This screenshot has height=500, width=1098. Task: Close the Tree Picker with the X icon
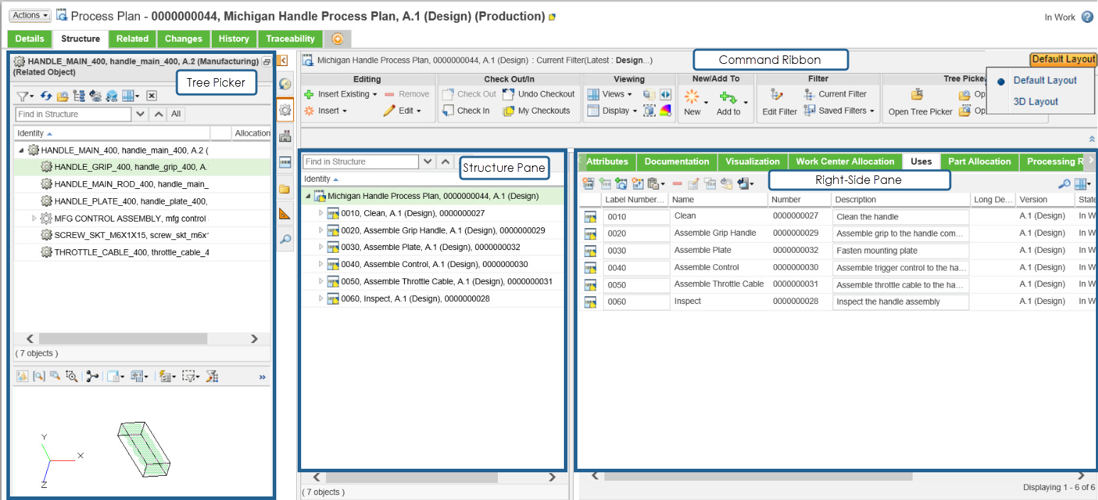point(151,96)
